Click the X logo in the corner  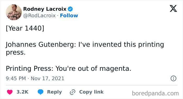[x=173, y=9]
